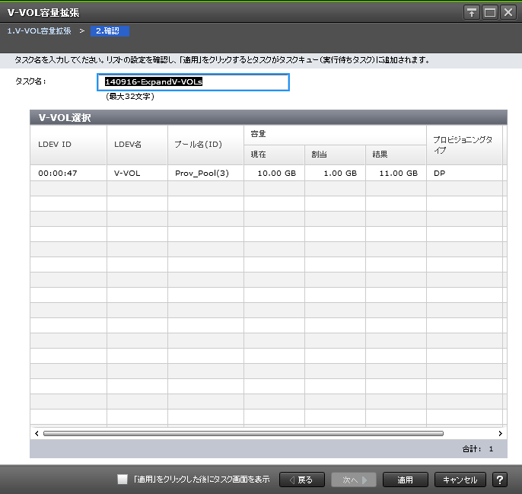Click the help question mark icon
522x494 pixels.
500,480
